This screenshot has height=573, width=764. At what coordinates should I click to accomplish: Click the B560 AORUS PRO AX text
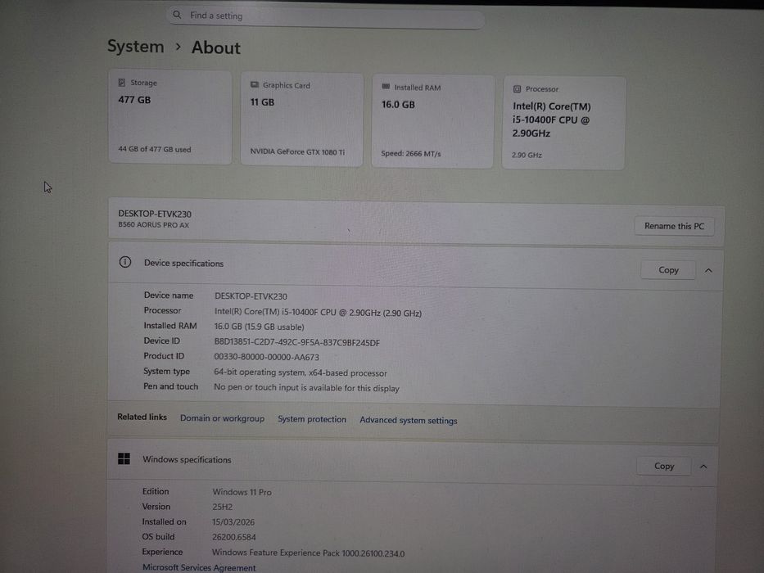coord(153,224)
